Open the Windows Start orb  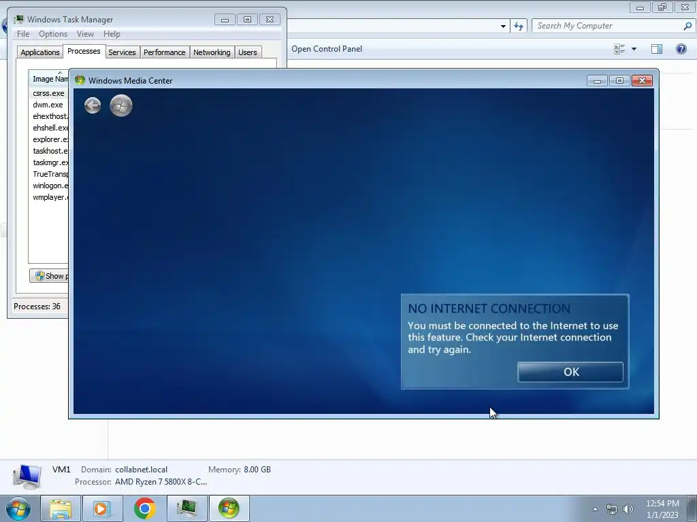pos(18,508)
